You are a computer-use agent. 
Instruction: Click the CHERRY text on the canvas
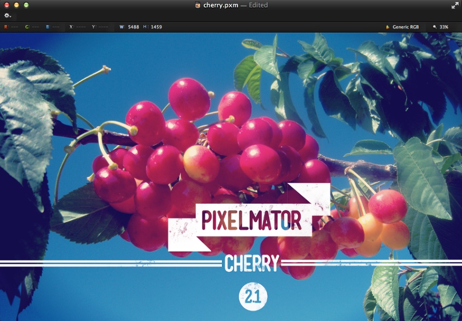click(x=252, y=263)
